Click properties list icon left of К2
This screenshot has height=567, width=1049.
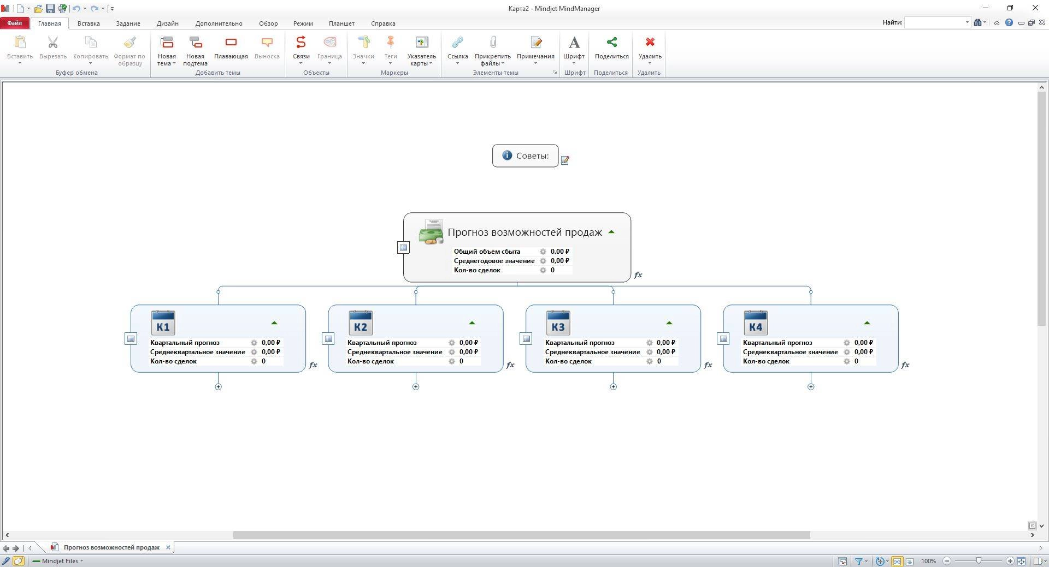pos(328,338)
